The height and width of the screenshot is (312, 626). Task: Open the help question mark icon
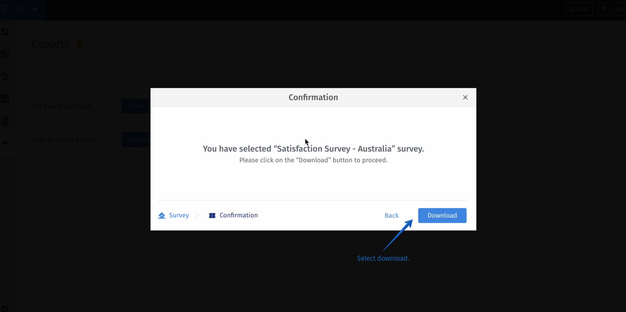tap(603, 9)
